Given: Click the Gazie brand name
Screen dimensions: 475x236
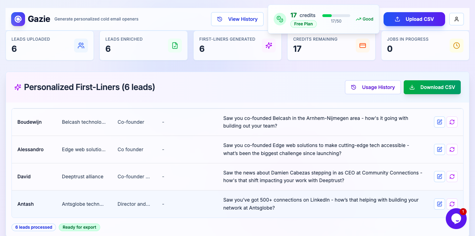Looking at the screenshot, I should 39,19.
